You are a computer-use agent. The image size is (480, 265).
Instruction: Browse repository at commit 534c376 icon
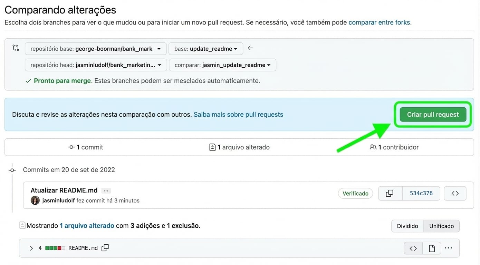pyautogui.click(x=455, y=194)
